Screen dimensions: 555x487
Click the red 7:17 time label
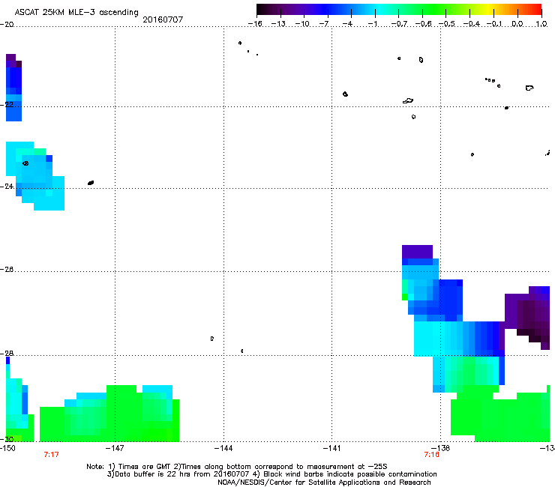click(x=51, y=455)
